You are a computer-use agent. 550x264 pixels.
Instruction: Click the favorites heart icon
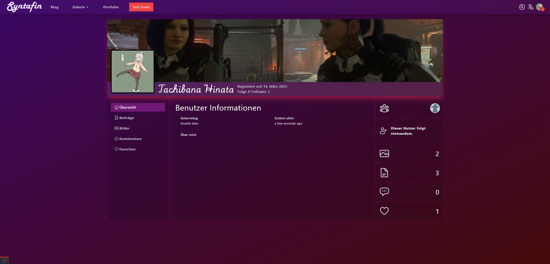[384, 211]
